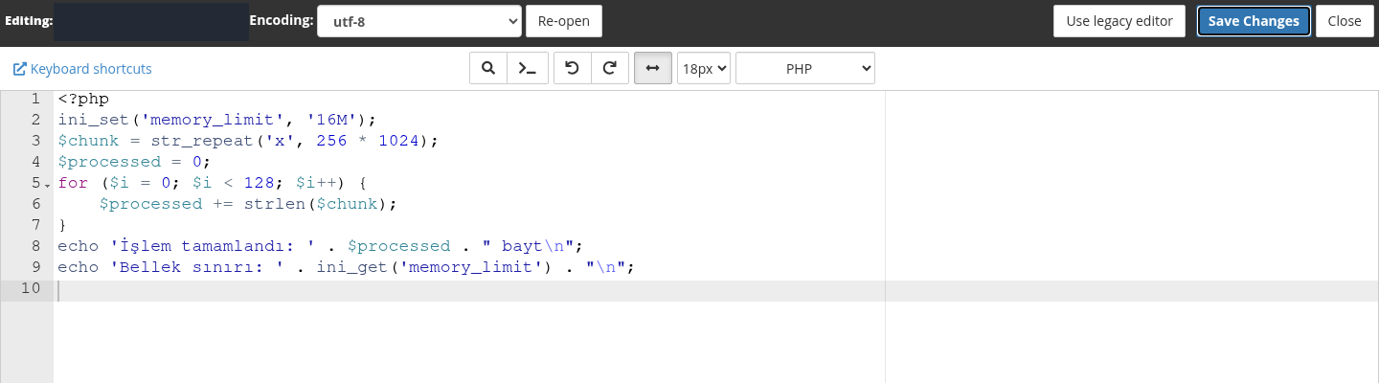This screenshot has height=383, width=1379.
Task: Click line number 8 in gutter
Action: [x=35, y=246]
